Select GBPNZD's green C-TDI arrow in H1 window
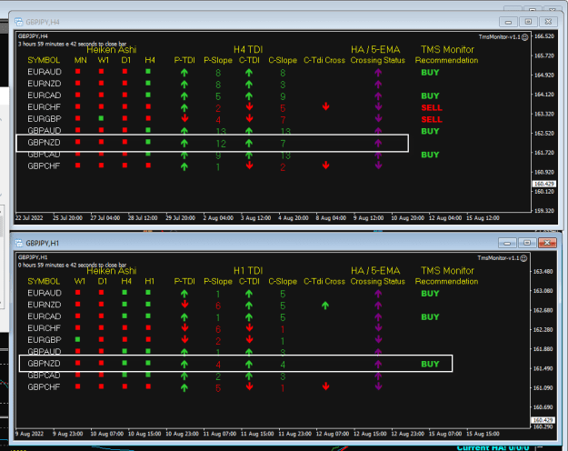 249,364
